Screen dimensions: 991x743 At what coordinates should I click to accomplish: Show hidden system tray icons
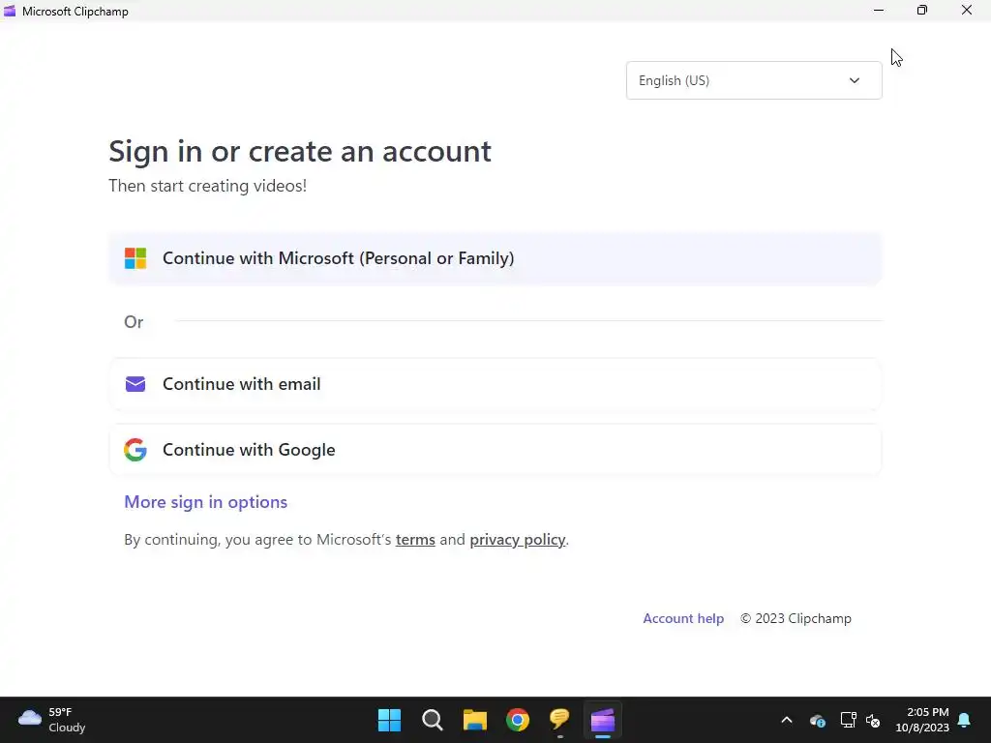click(x=787, y=720)
